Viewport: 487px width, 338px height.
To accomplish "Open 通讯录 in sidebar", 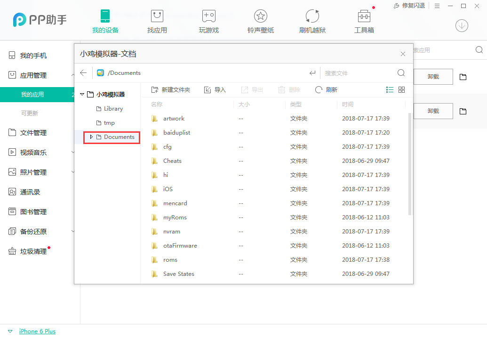I will 30,192.
